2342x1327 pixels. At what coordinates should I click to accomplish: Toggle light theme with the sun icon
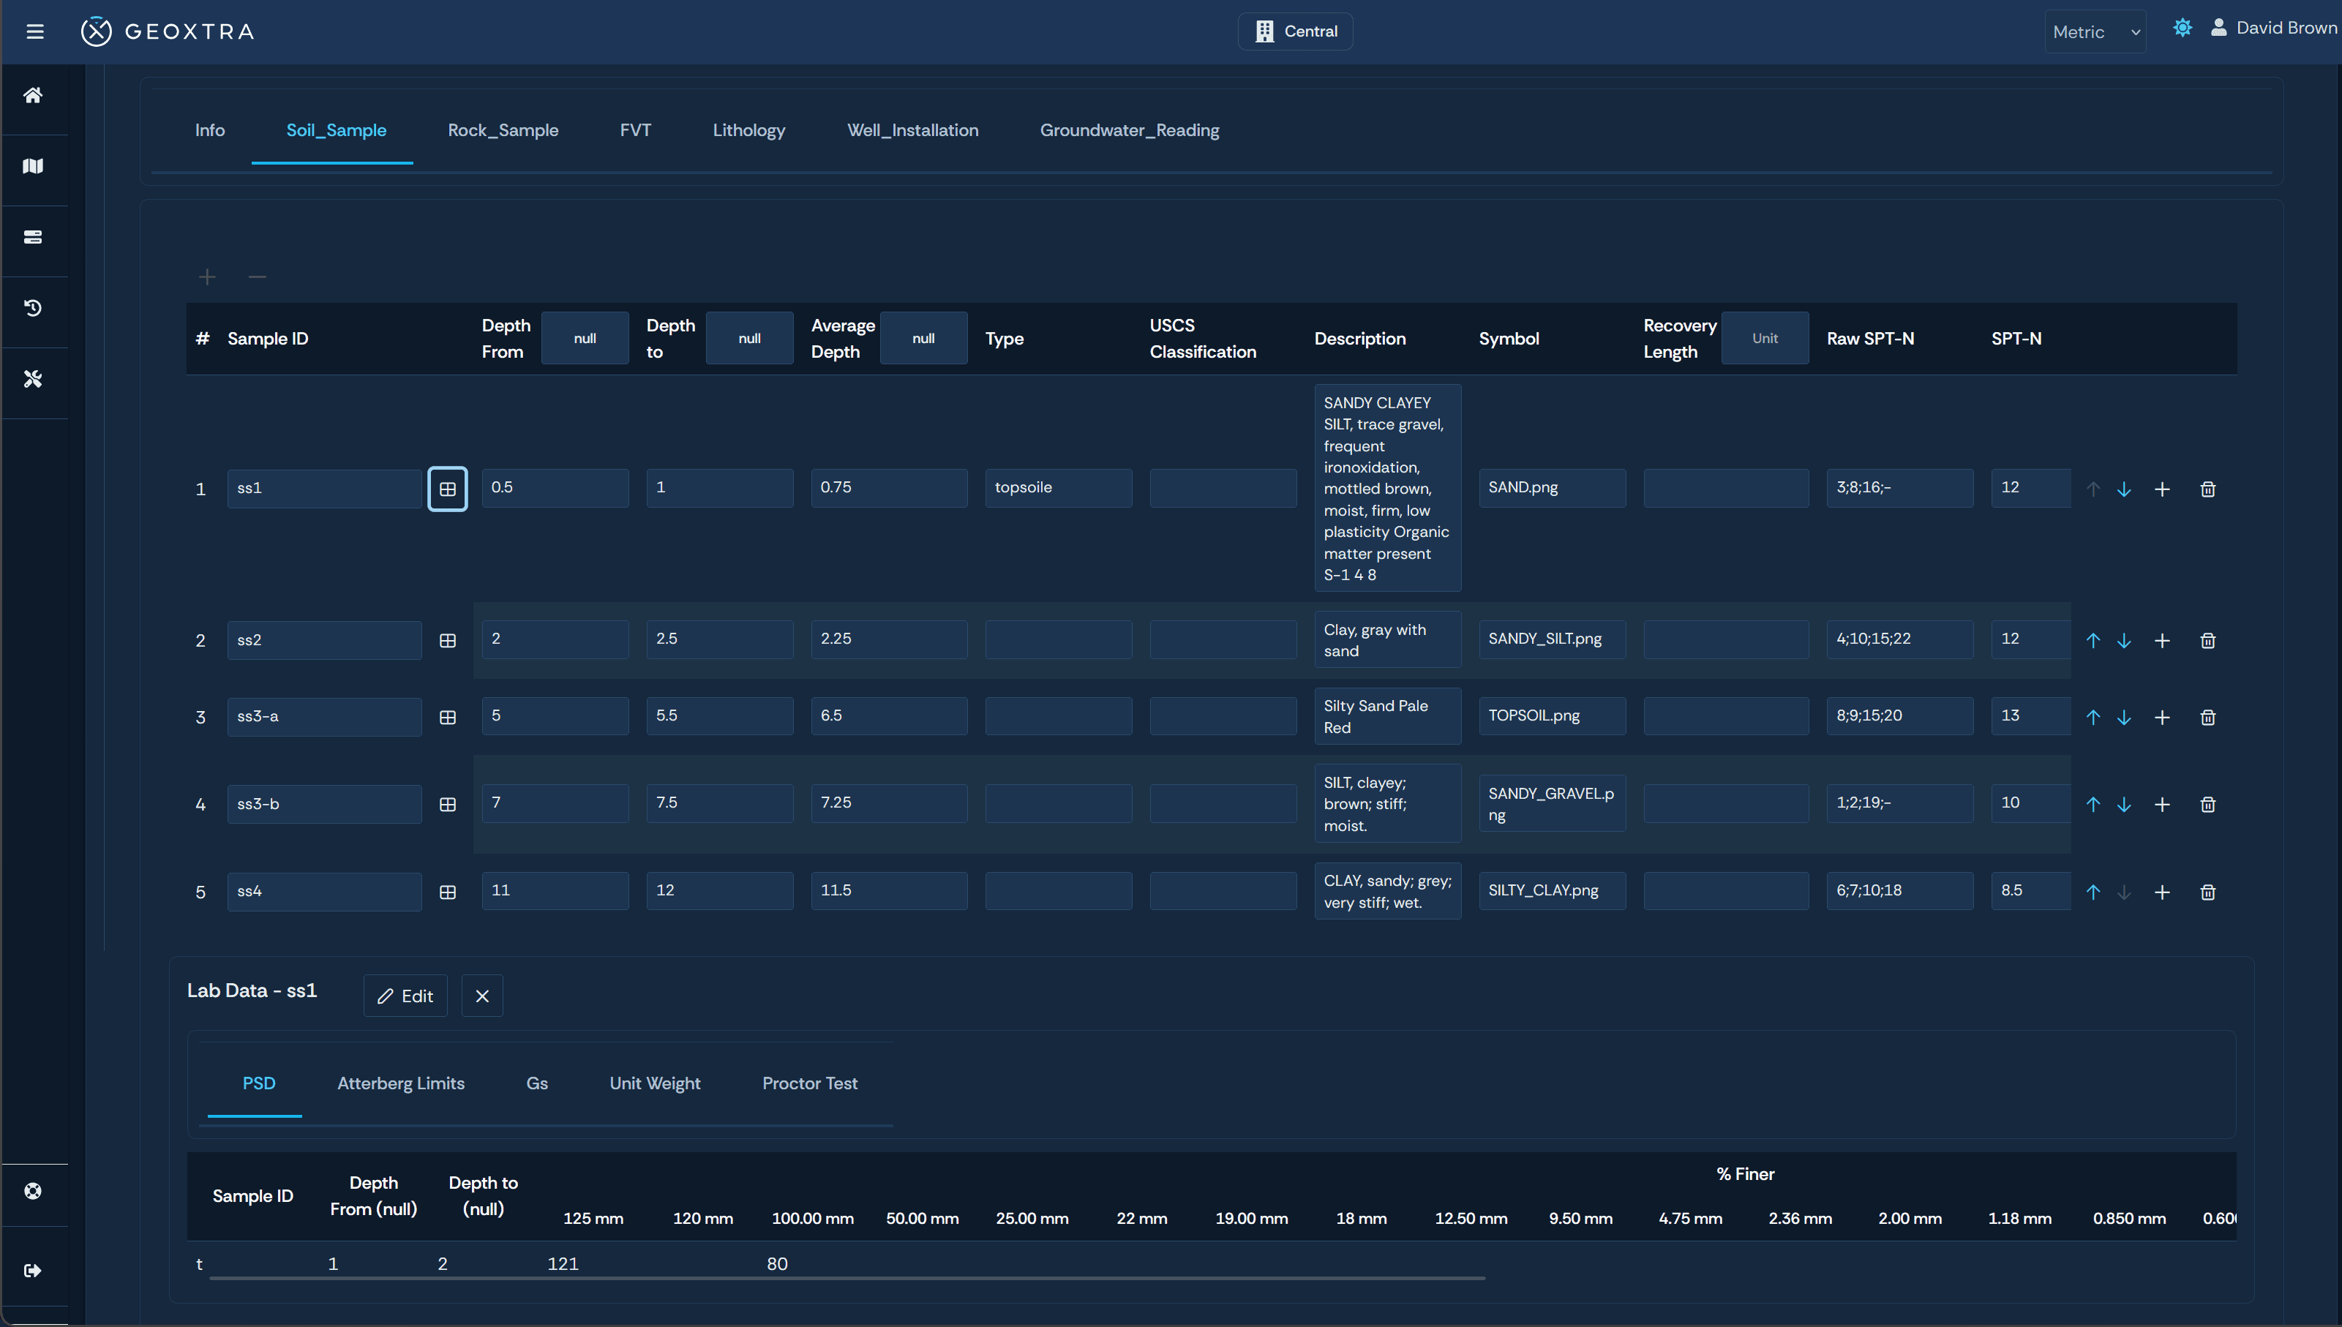click(x=2182, y=27)
